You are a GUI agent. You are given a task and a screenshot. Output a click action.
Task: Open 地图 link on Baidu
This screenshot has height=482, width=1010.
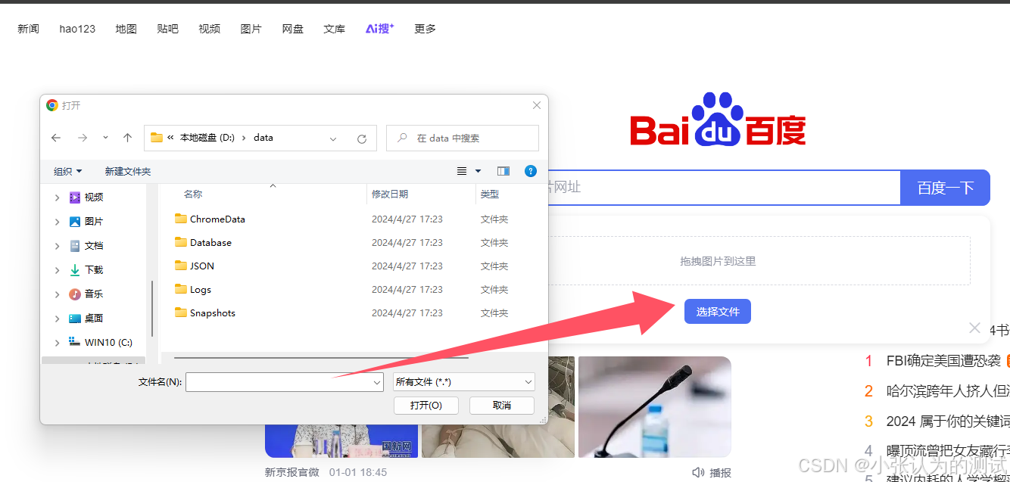pyautogui.click(x=126, y=29)
